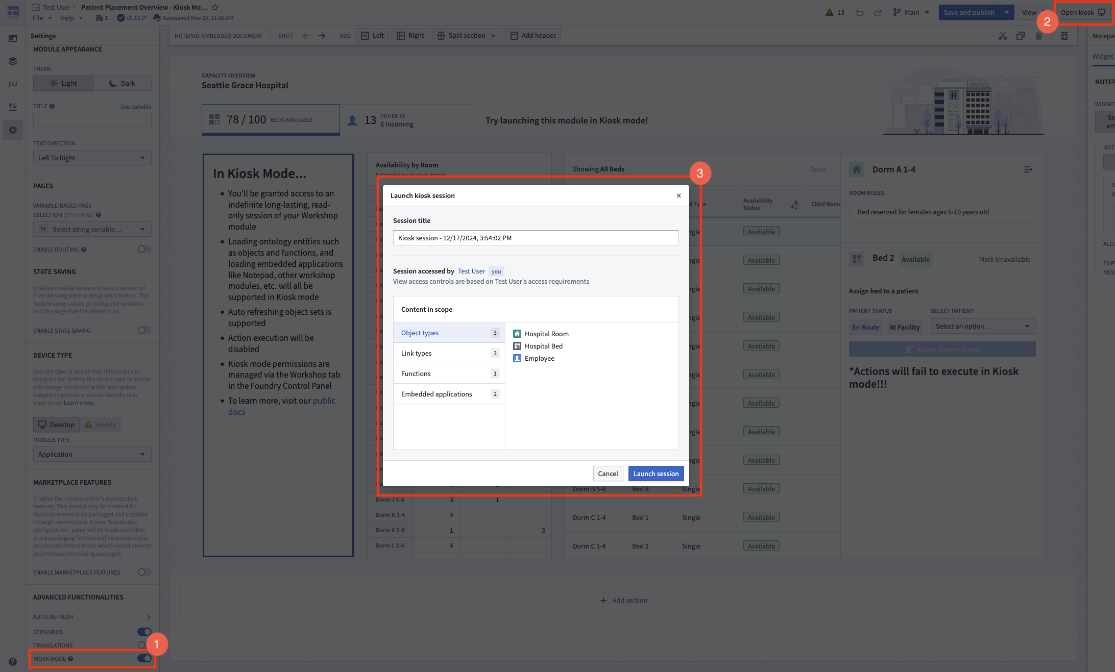Toggle the Kiosk Mode switch

tap(144, 658)
